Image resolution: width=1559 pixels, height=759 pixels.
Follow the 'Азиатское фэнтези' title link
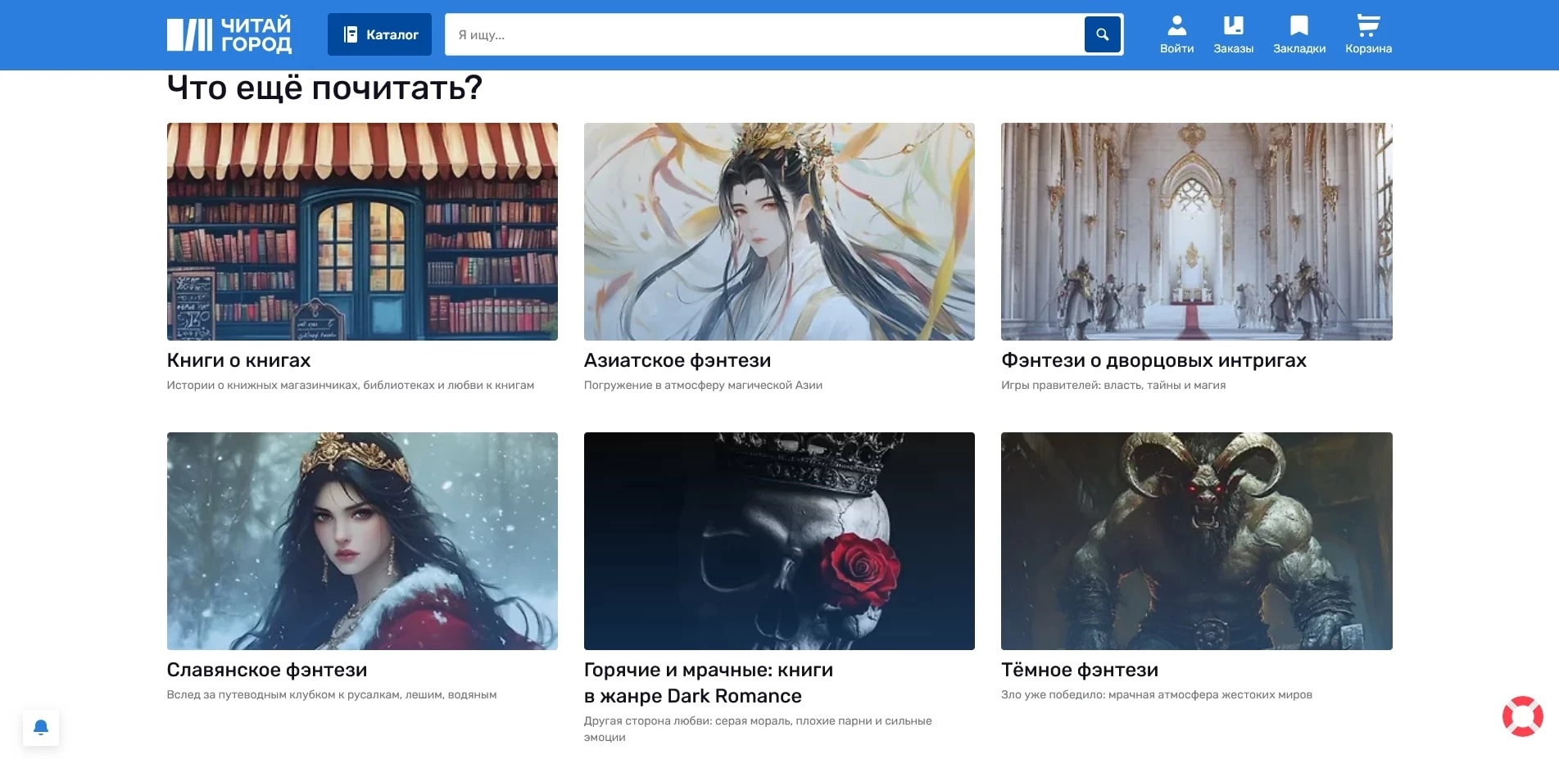pos(677,360)
